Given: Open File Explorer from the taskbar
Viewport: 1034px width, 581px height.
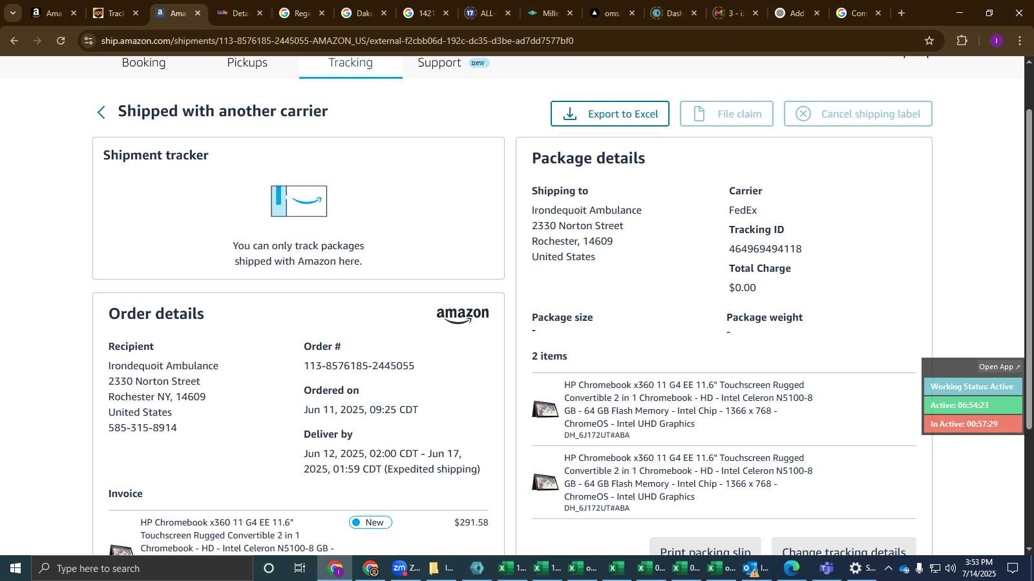Looking at the screenshot, I should 441,568.
